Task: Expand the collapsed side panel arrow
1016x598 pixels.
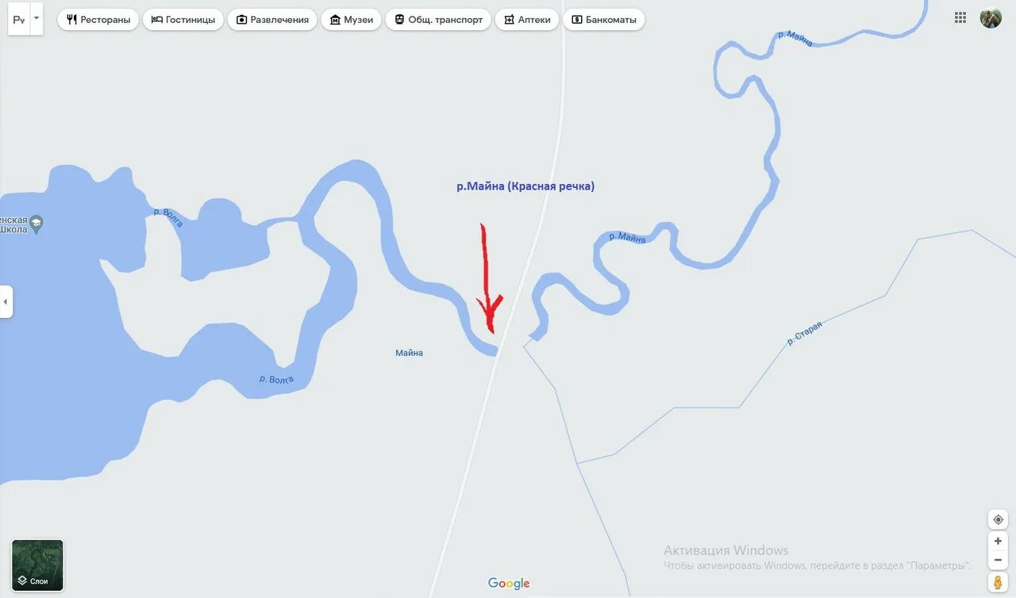Action: 6,301
